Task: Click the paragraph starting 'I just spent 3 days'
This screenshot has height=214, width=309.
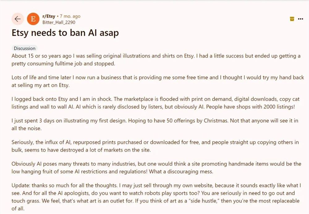Action: (154, 124)
